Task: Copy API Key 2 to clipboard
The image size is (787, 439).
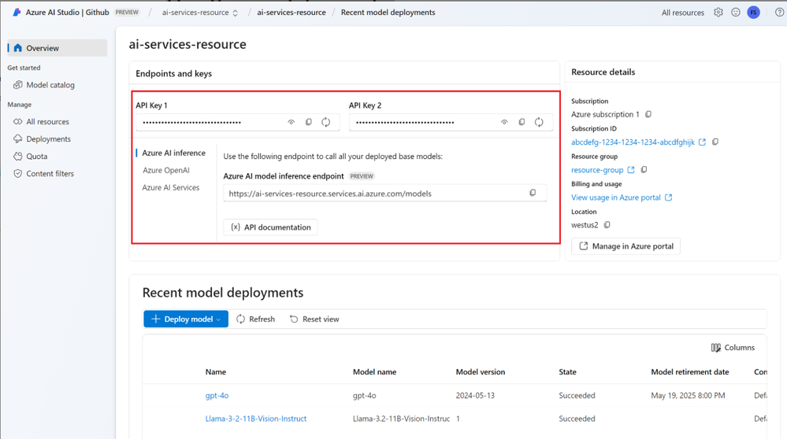Action: pos(522,122)
